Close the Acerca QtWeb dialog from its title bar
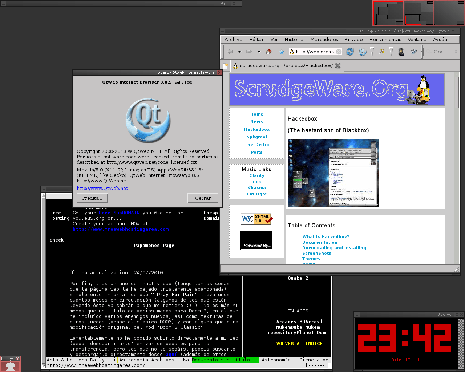The image size is (465, 372). (x=219, y=72)
